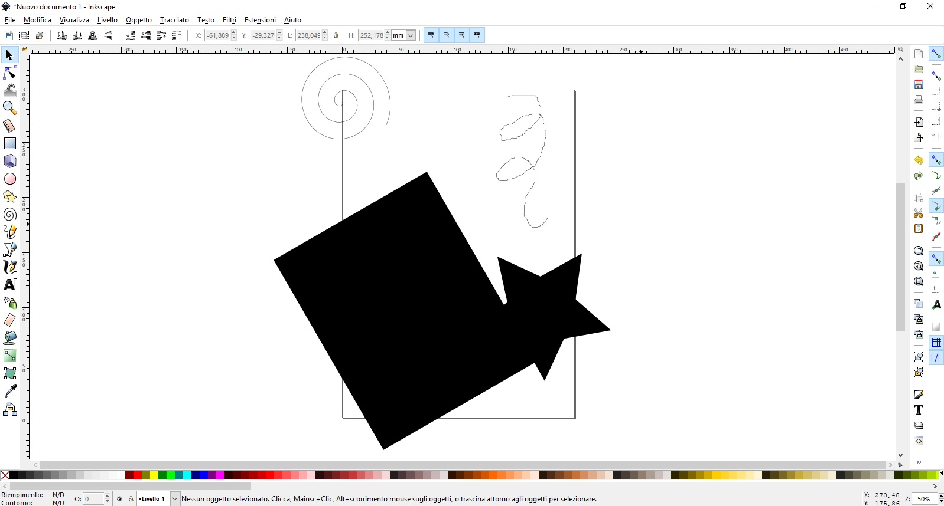The width and height of the screenshot is (944, 506).
Task: Flip selection horizontally
Action: coord(93,35)
